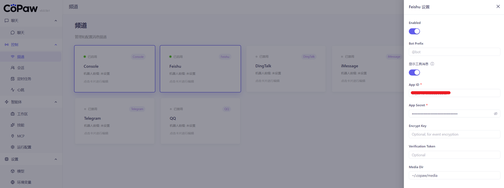Click the cube icon beside 模型
This screenshot has height=188, width=504.
click(x=13, y=171)
